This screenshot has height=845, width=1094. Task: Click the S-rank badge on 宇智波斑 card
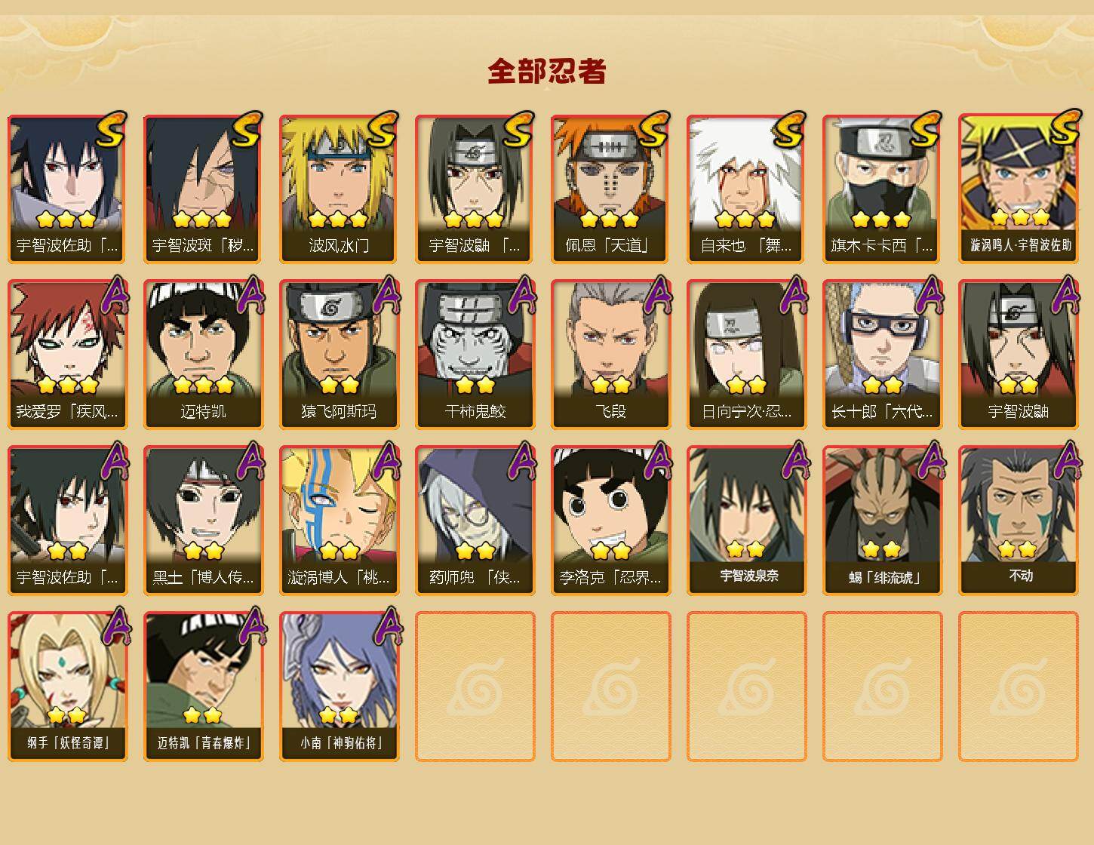point(247,130)
